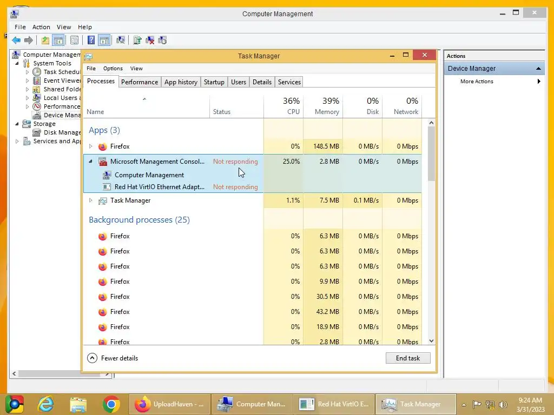Click the volume speaker tray icon

coord(503,404)
